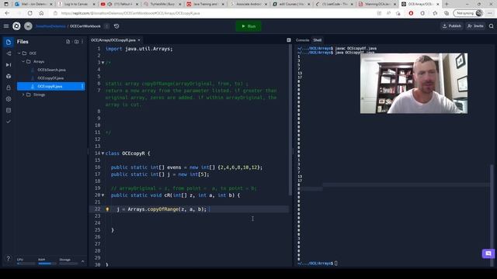The width and height of the screenshot is (497, 279).
Task: Reload the browser page
Action: coord(30,13)
